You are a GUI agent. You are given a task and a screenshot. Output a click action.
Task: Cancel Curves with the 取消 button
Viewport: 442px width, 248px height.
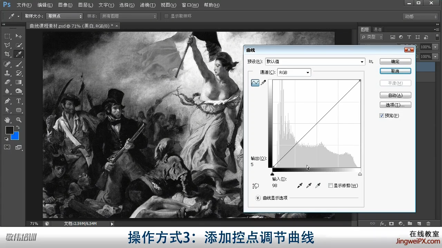point(395,71)
